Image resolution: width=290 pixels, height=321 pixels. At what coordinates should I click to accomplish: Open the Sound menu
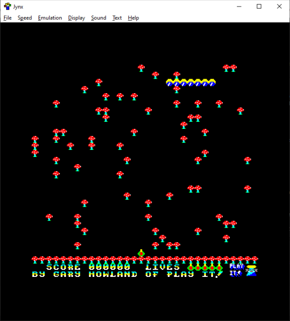(x=99, y=18)
